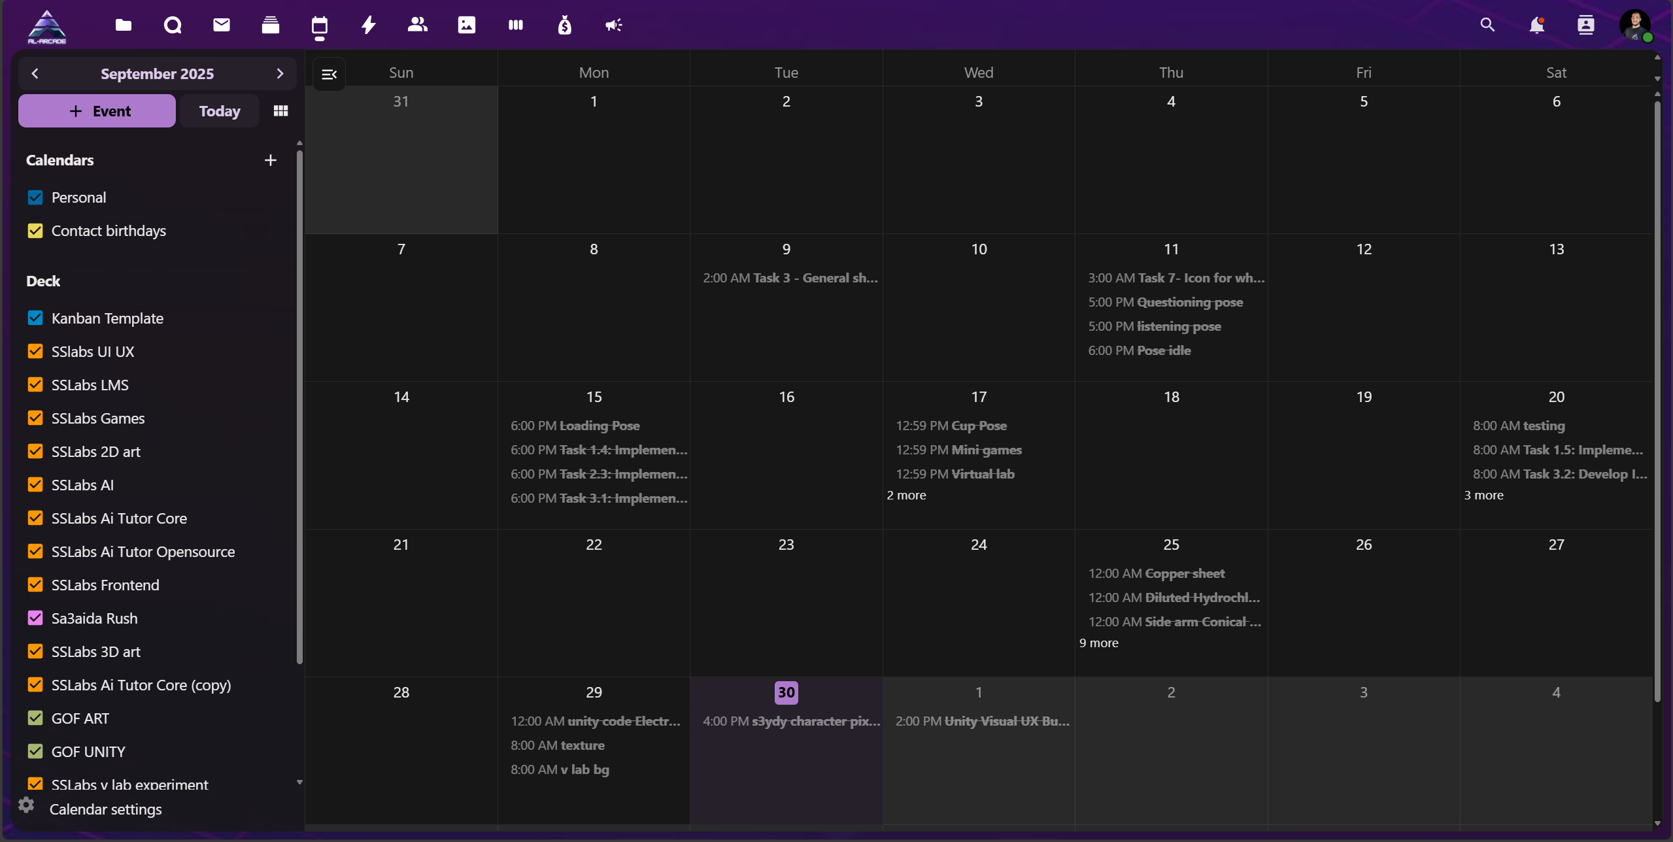The height and width of the screenshot is (842, 1673).
Task: Open the Photos app icon
Action: click(x=467, y=25)
